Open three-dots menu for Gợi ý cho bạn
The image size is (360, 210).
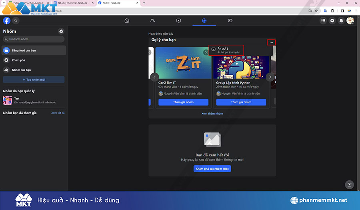tap(271, 42)
